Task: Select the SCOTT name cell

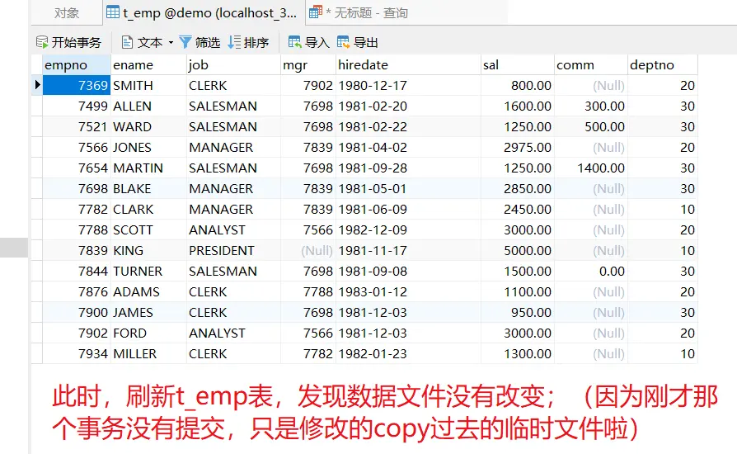Action: (148, 230)
